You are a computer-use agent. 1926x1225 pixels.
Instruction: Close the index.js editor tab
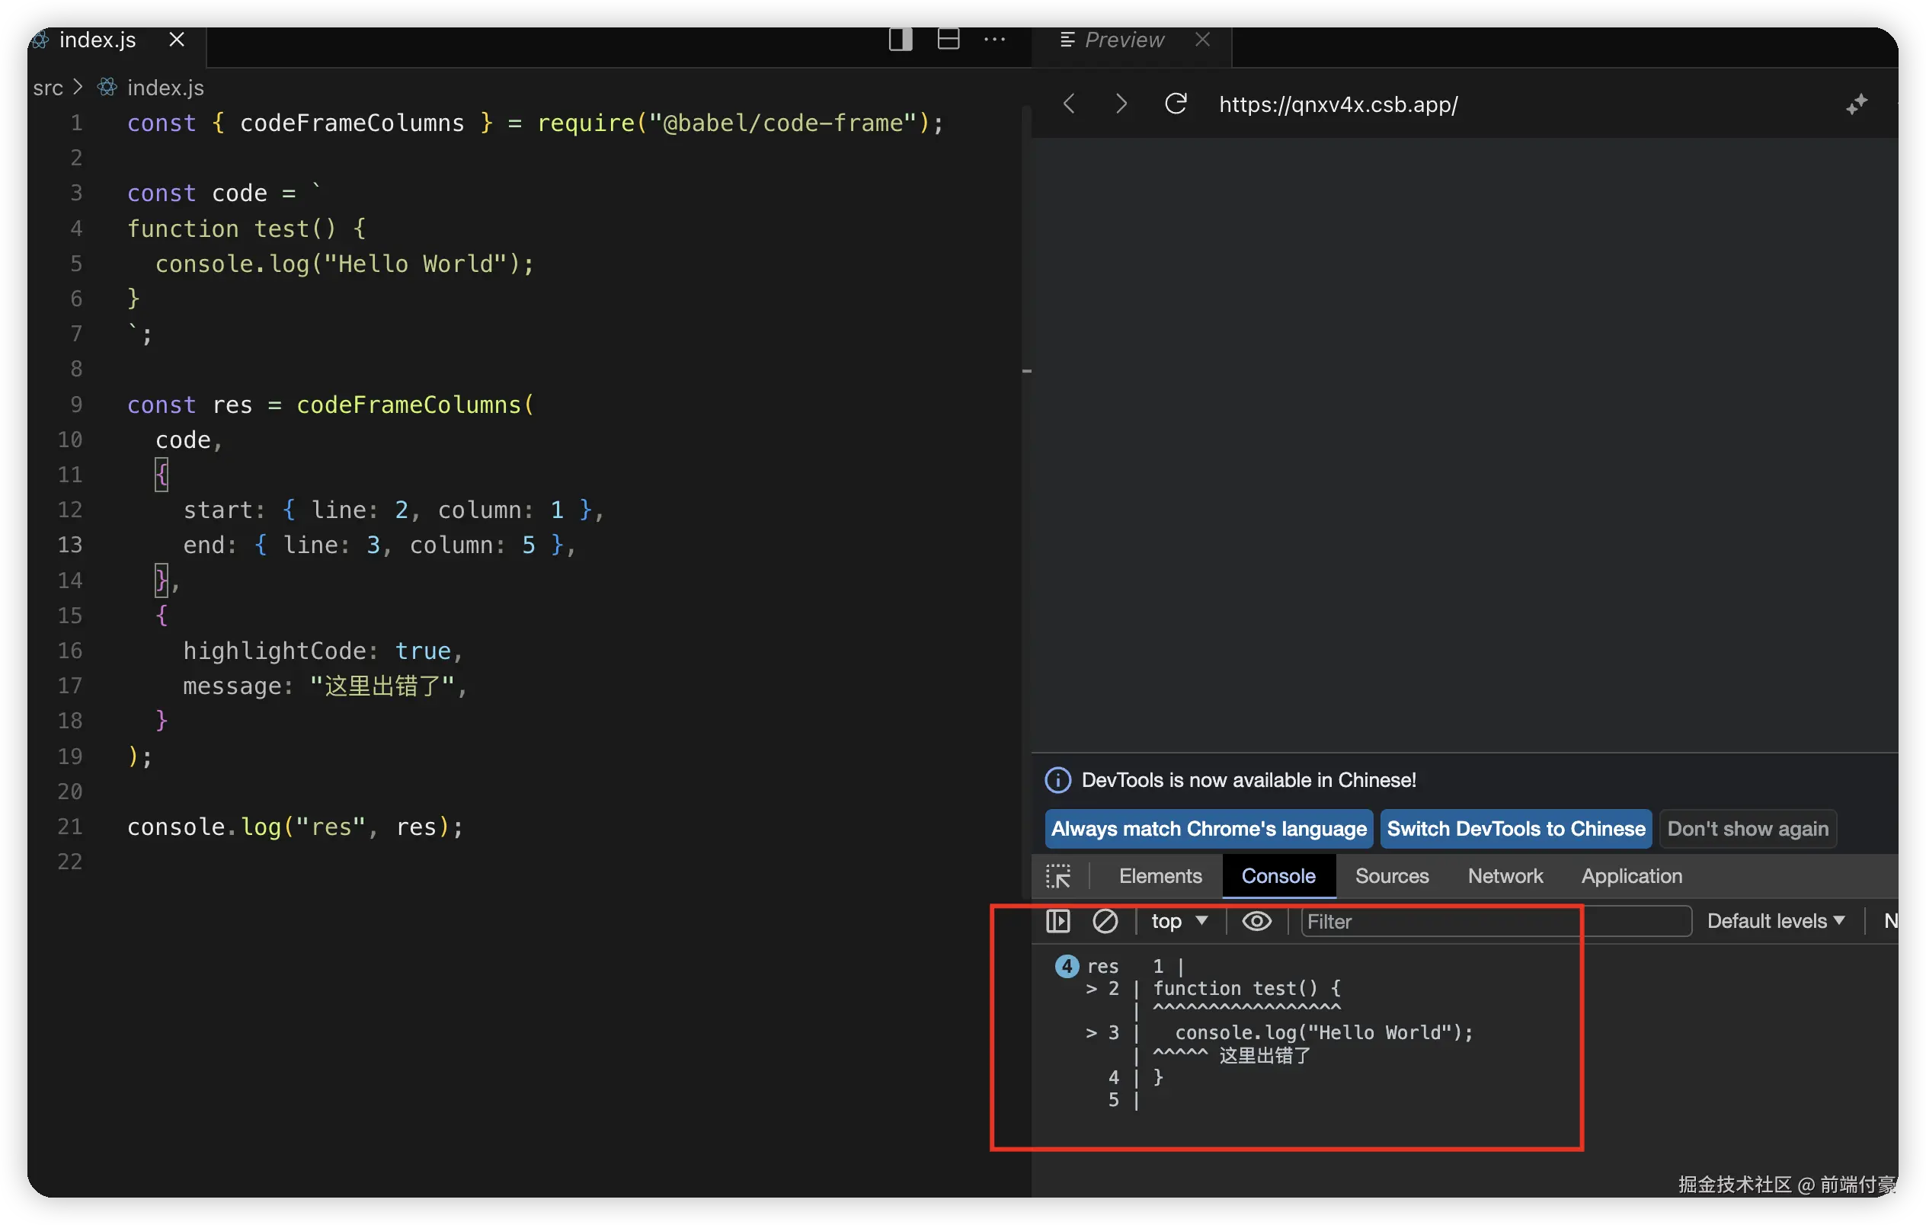(x=177, y=39)
